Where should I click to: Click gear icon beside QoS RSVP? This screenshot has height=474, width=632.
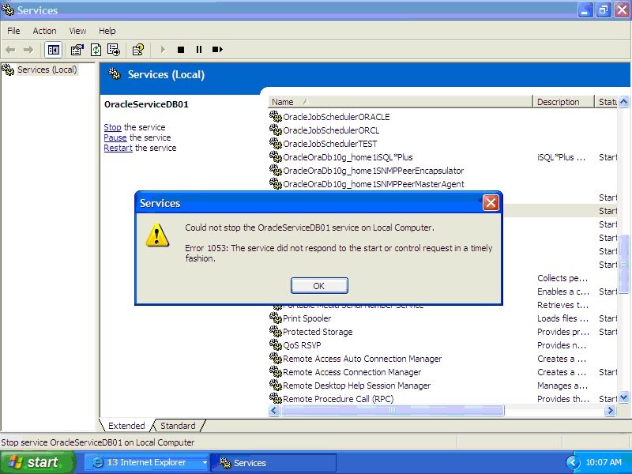(x=275, y=344)
